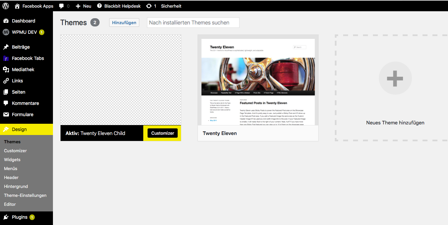The image size is (448, 225).
Task: Click the Beiträge pin icon
Action: click(6, 47)
